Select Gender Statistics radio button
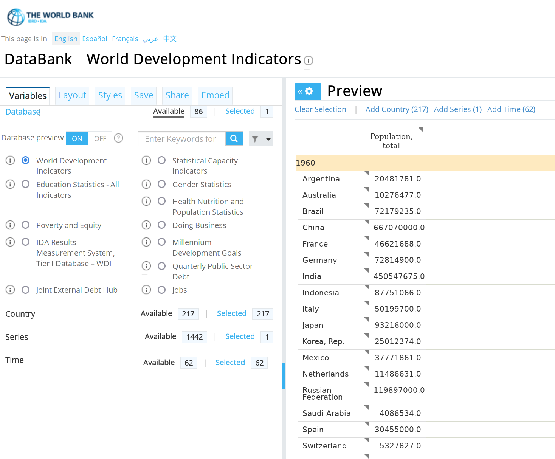 coord(162,184)
